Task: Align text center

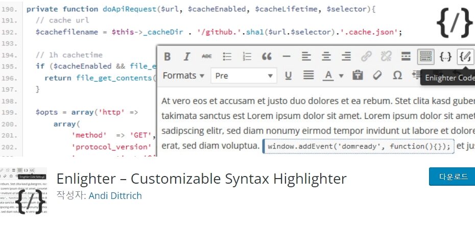Action: pos(326,57)
